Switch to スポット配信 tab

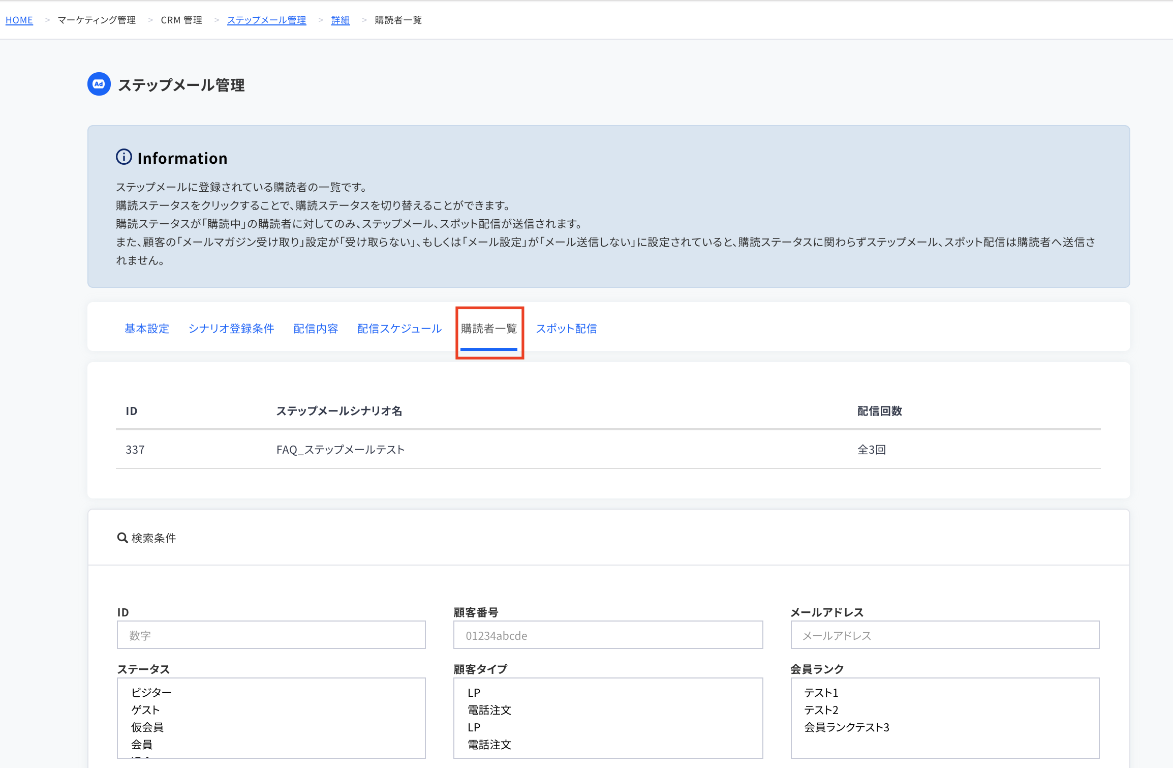(x=566, y=329)
